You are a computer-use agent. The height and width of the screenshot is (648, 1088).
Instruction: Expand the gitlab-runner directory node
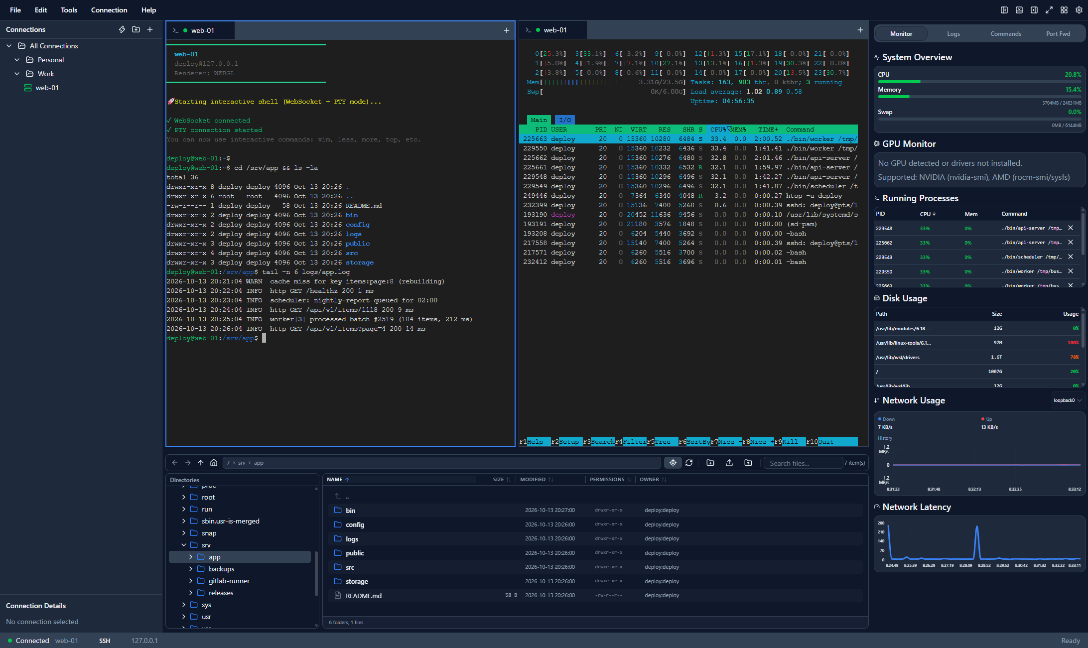(191, 581)
